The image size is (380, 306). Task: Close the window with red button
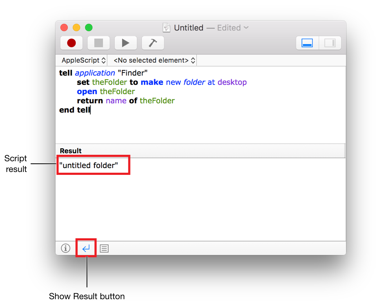point(64,27)
